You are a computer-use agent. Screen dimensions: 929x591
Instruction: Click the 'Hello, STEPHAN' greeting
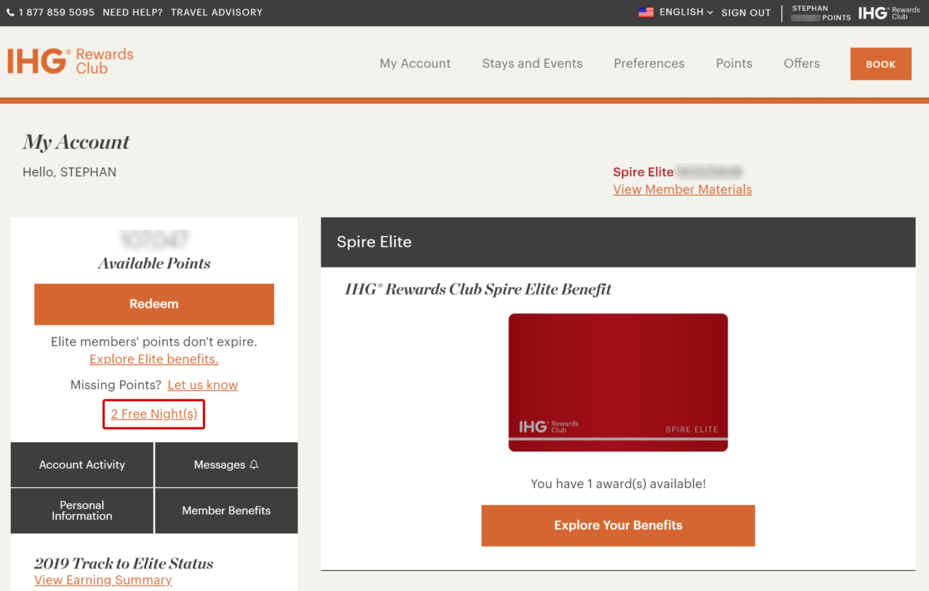tap(69, 172)
